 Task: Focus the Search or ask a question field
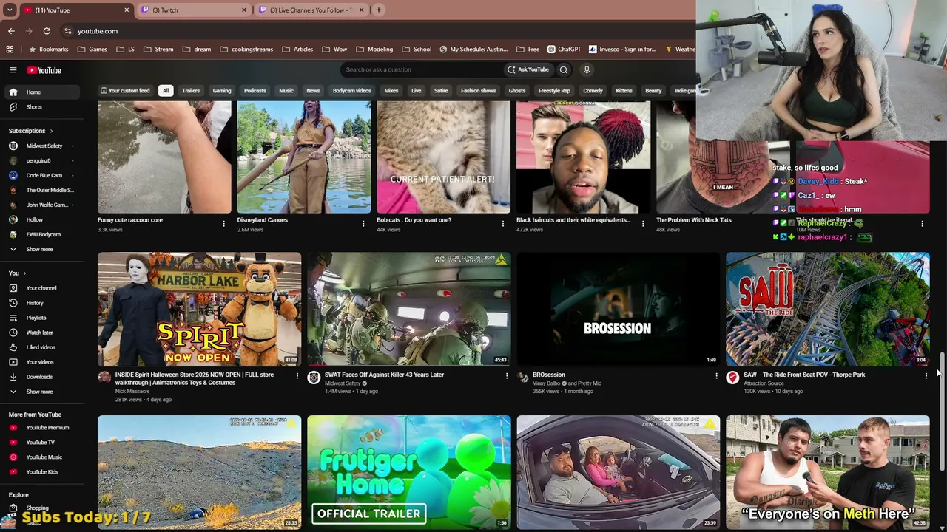(x=422, y=69)
